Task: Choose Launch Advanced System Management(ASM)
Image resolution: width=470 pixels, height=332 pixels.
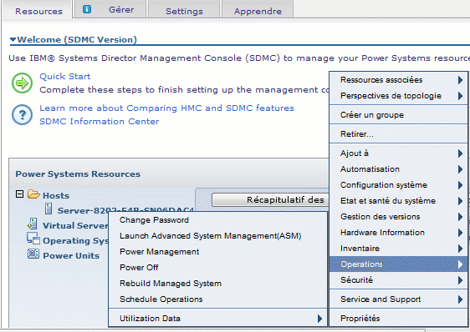Action: click(211, 236)
